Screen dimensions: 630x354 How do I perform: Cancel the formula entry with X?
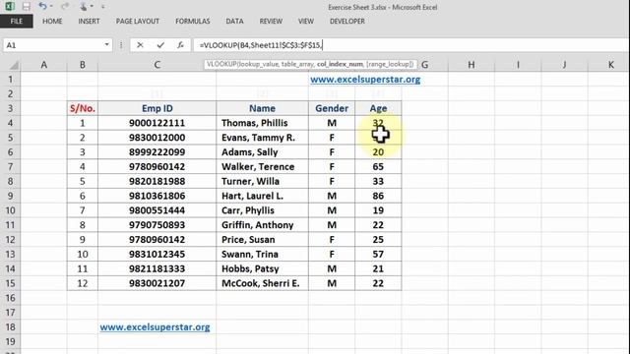coord(140,45)
